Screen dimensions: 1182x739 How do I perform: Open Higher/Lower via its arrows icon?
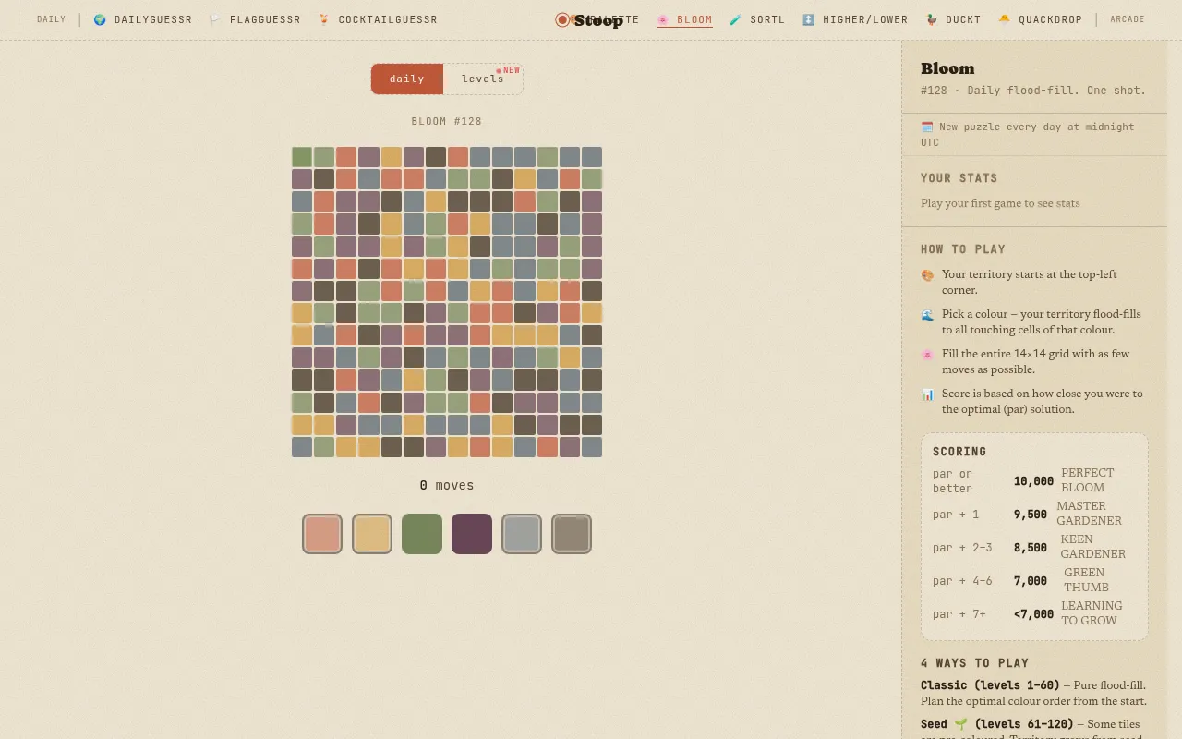[809, 19]
